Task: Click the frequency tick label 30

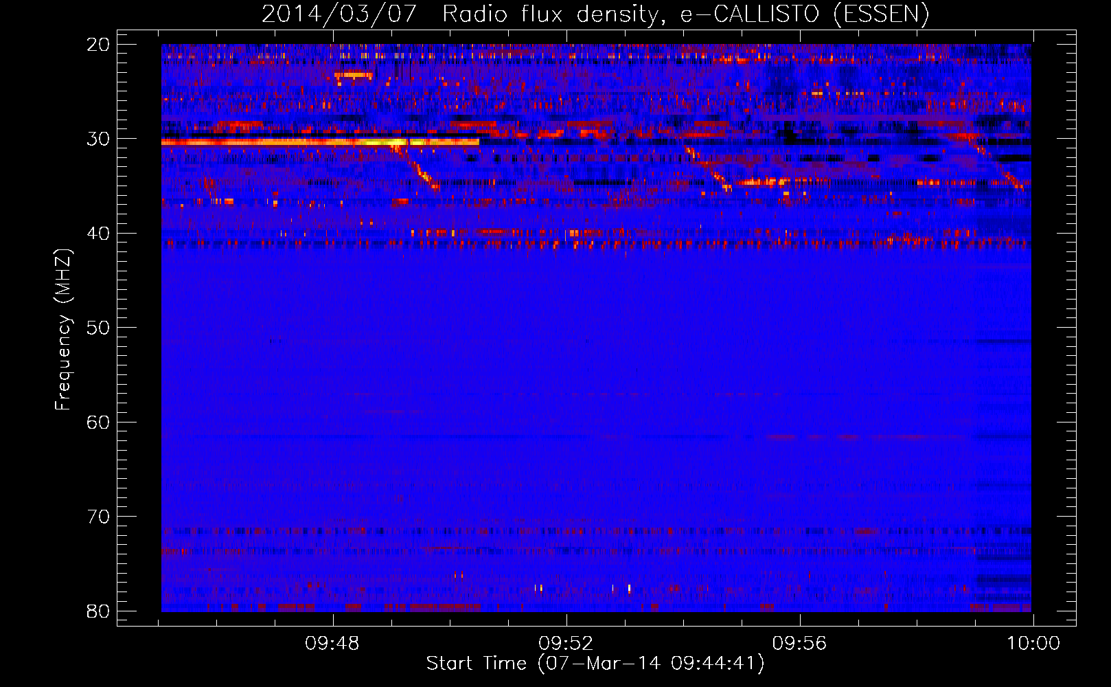Action: click(98, 139)
